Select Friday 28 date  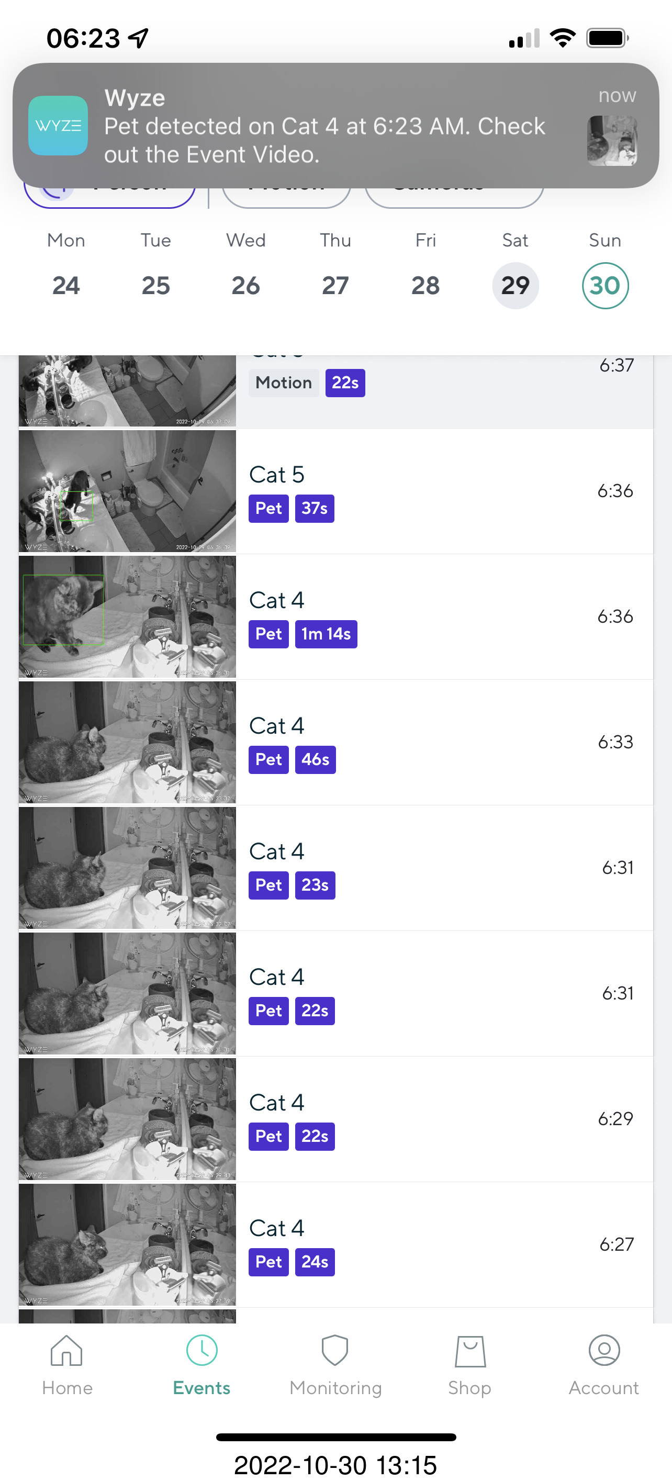coord(425,286)
